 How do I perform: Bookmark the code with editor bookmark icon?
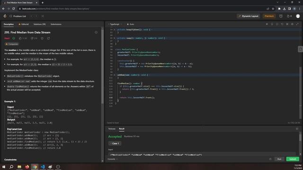[x=272, y=24]
